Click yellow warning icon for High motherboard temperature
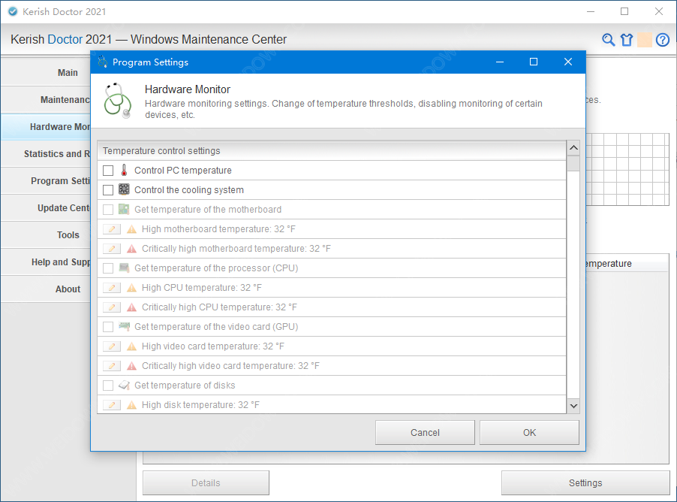The width and height of the screenshot is (677, 502). [131, 229]
